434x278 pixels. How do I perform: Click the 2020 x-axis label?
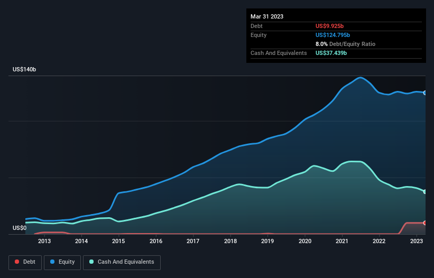click(304, 241)
